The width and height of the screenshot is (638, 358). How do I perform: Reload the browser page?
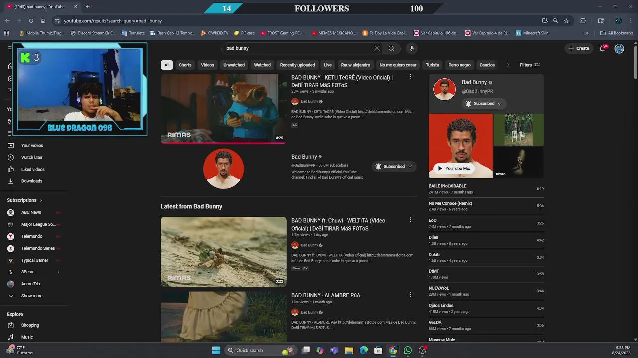coord(31,21)
